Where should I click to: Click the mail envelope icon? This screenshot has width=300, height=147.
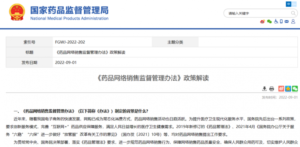[287, 22]
